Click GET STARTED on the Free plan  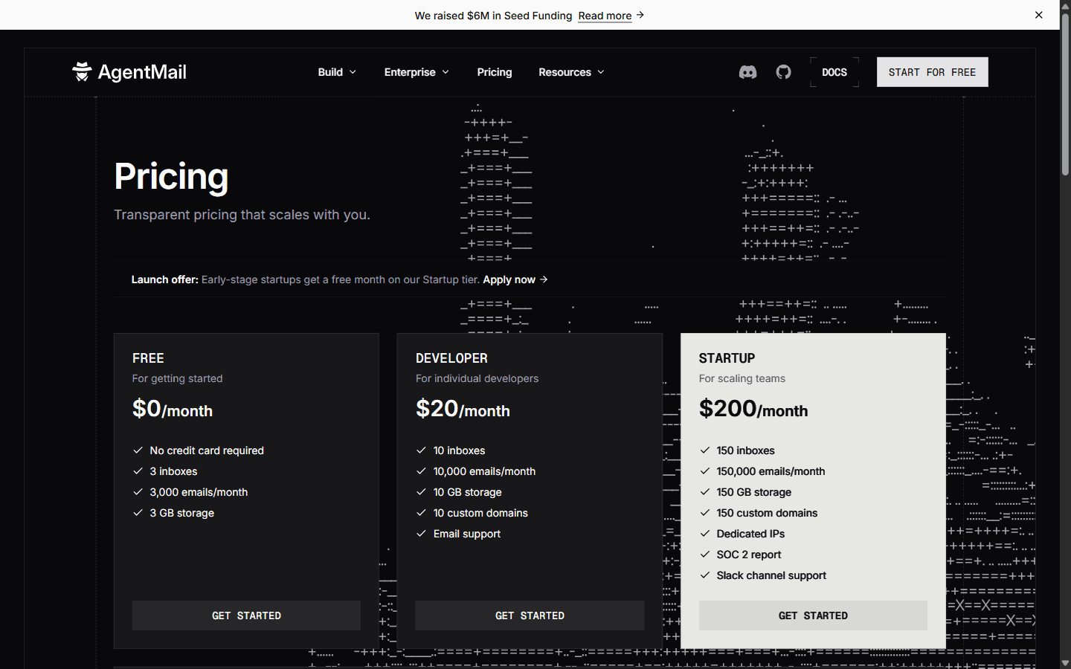tap(246, 615)
